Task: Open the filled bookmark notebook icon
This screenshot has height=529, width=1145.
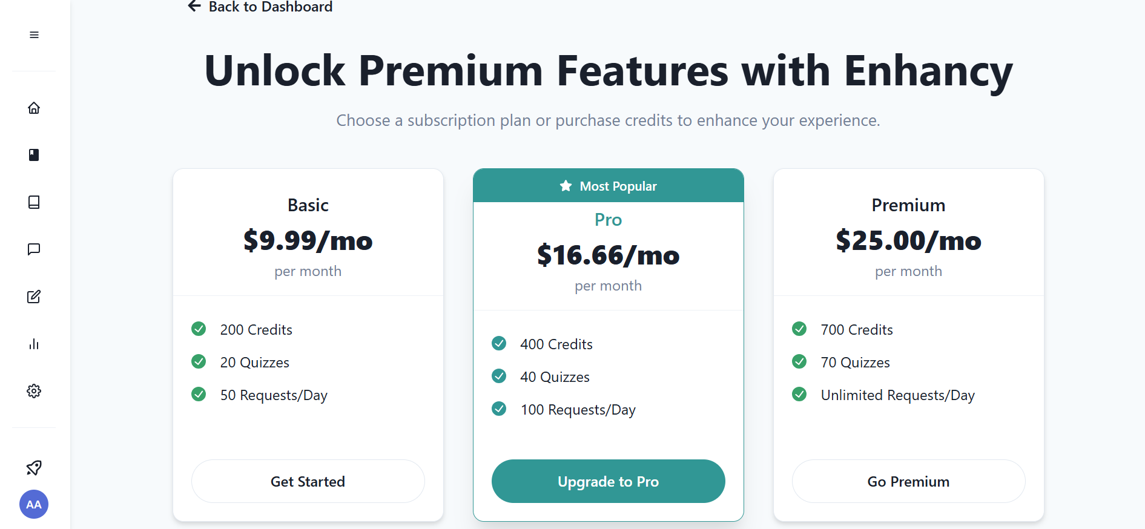Action: point(34,155)
